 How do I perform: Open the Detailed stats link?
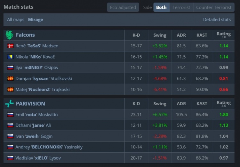(x=217, y=20)
